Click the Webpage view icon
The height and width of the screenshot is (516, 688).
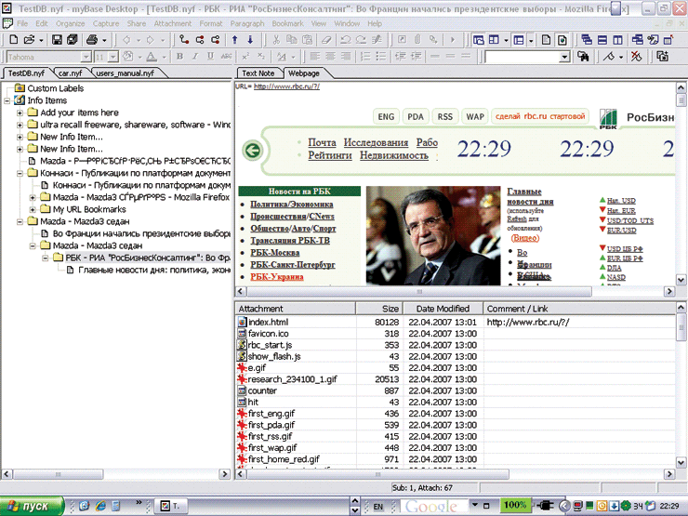pyautogui.click(x=562, y=40)
